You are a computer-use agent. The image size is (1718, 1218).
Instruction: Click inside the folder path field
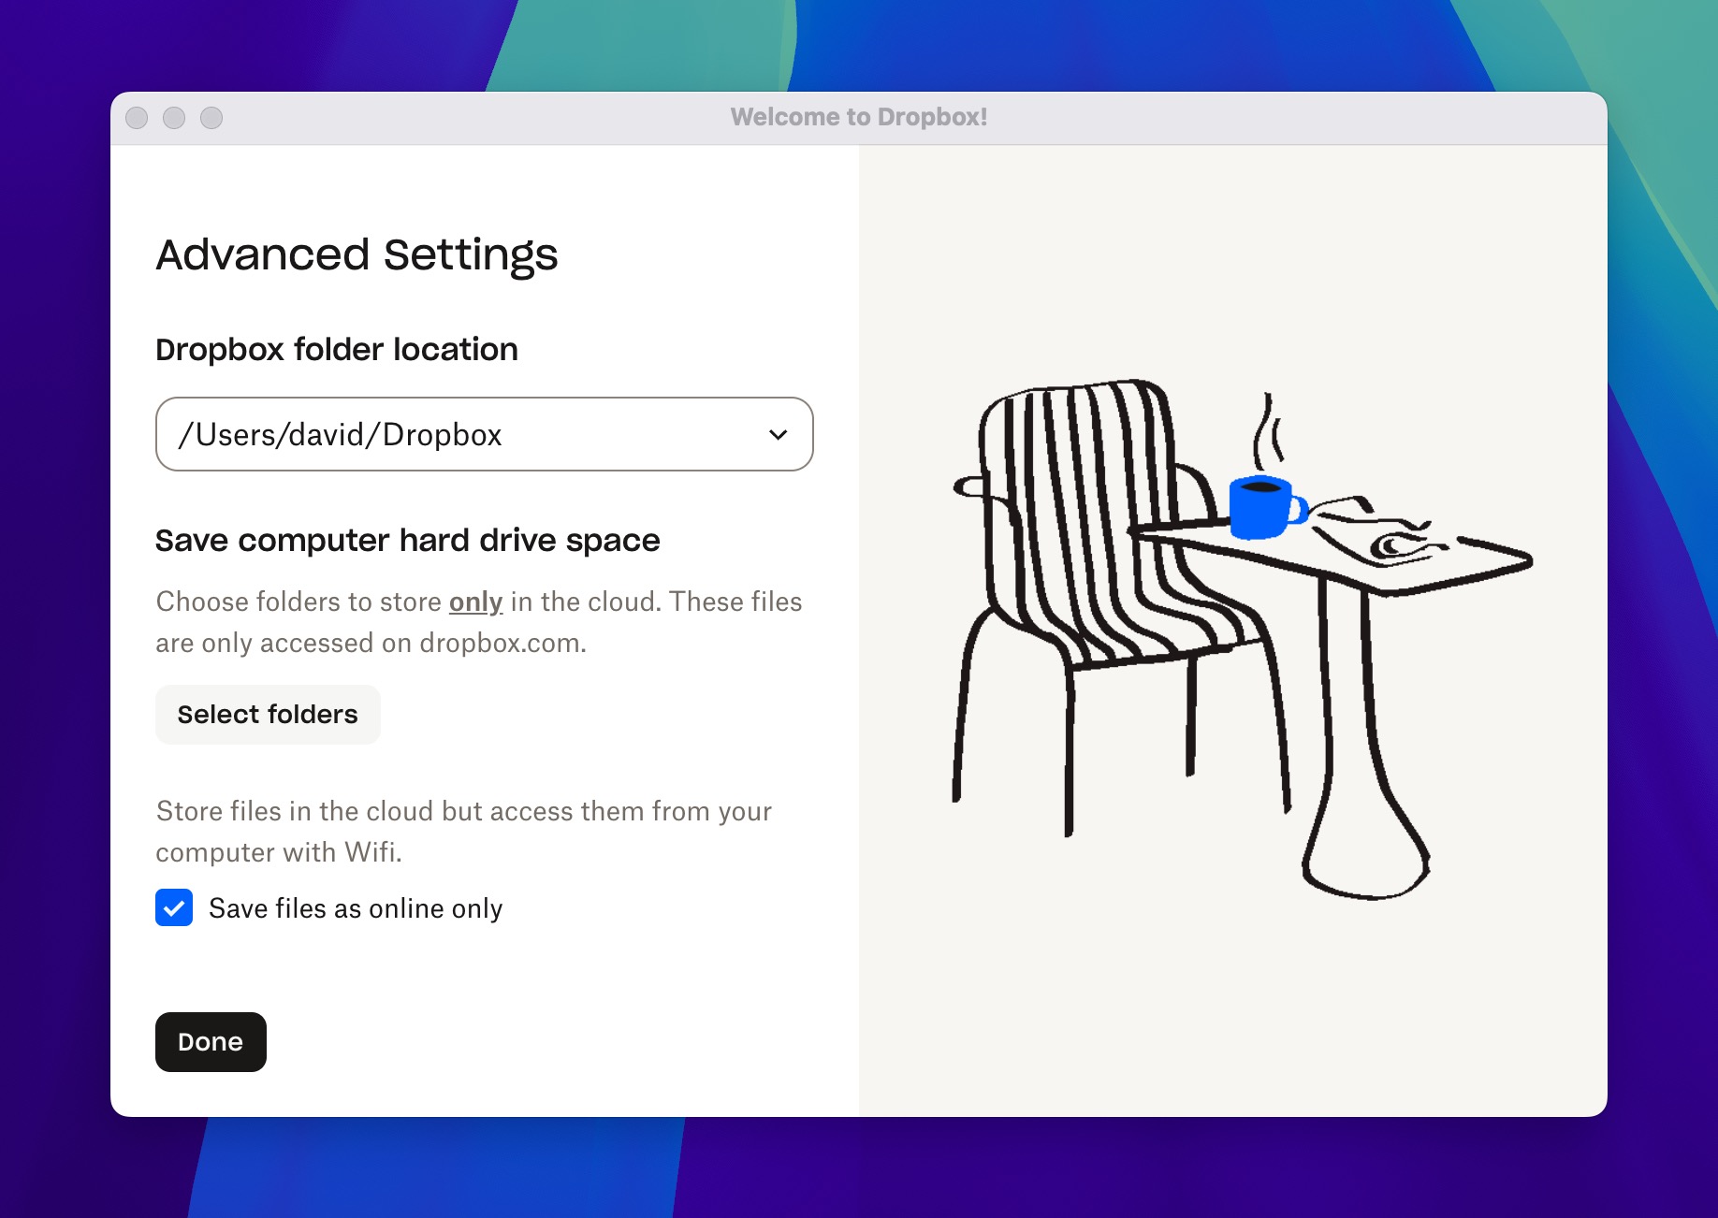click(x=421, y=434)
